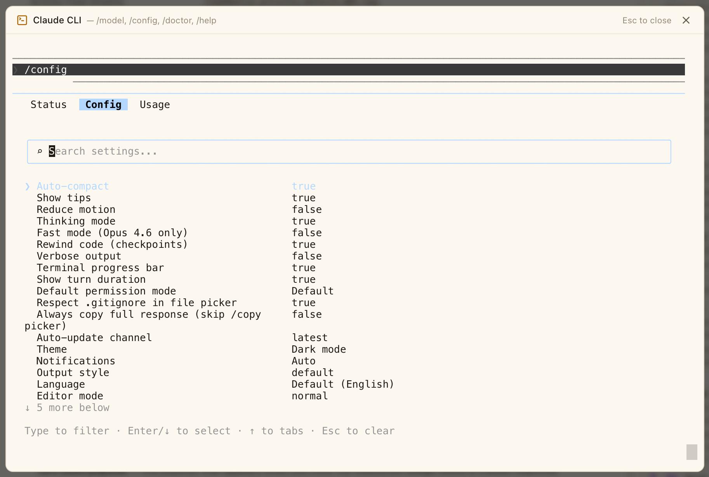The image size is (709, 477).
Task: Open the Usage tab
Action: tap(155, 104)
